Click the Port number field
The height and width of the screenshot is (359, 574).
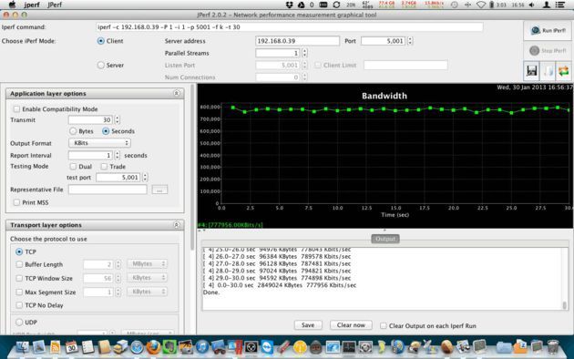pos(384,41)
